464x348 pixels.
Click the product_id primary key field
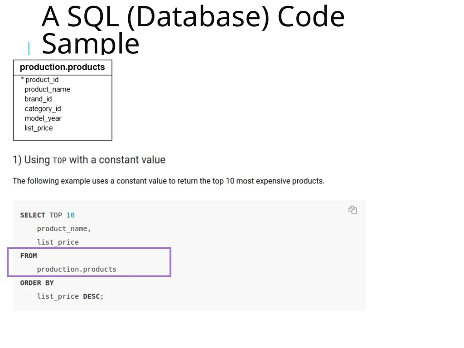tap(40, 80)
